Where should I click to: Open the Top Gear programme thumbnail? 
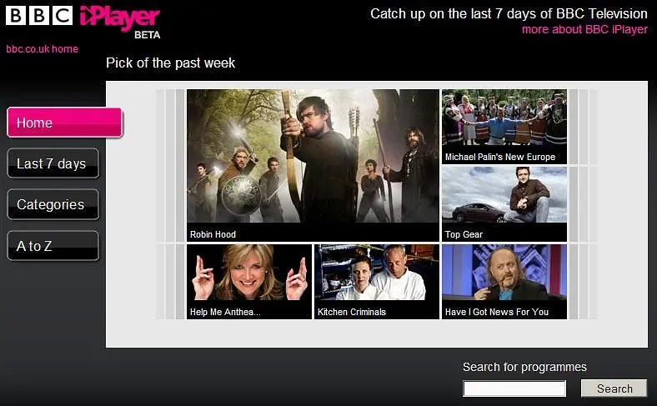pyautogui.click(x=504, y=204)
